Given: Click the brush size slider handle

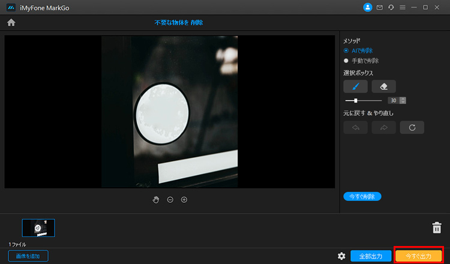Looking at the screenshot, I should click(x=356, y=100).
